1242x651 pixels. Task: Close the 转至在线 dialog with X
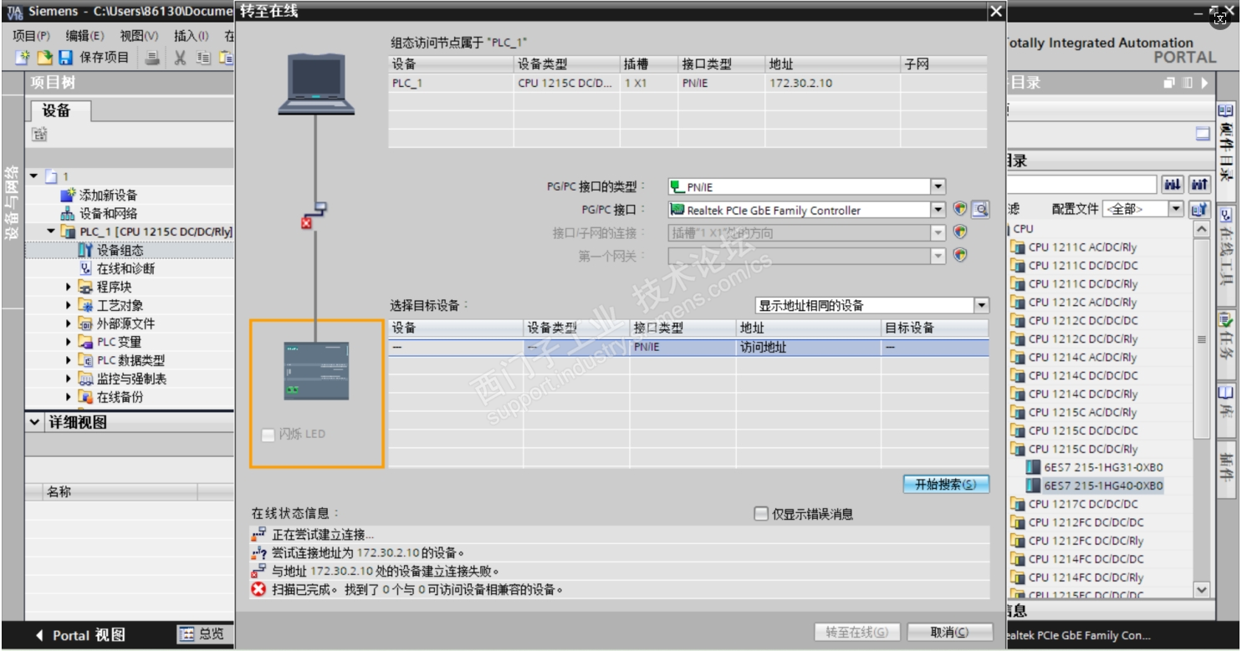(995, 12)
